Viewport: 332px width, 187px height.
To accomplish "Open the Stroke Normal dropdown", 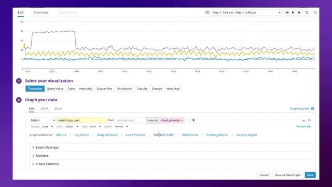I will (x=121, y=127).
